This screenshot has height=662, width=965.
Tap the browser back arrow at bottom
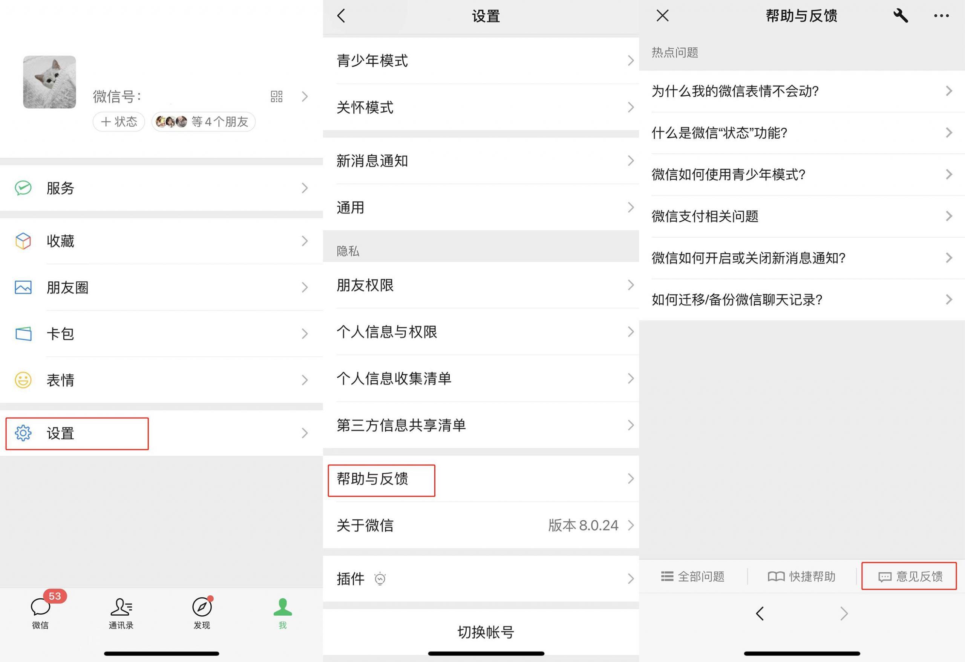760,613
